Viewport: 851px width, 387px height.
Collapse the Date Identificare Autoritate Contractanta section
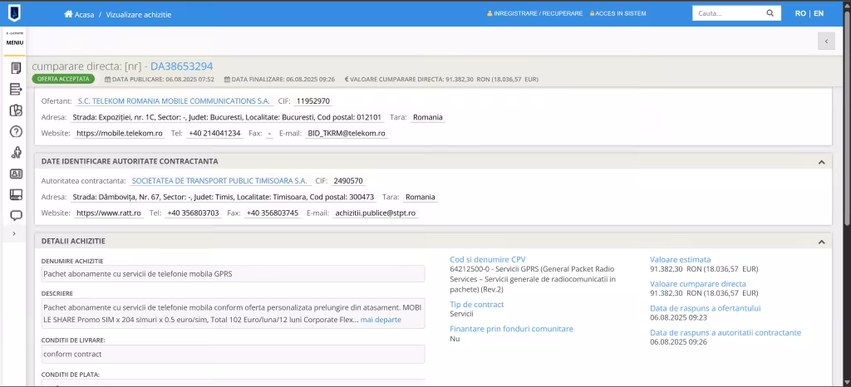coord(821,162)
